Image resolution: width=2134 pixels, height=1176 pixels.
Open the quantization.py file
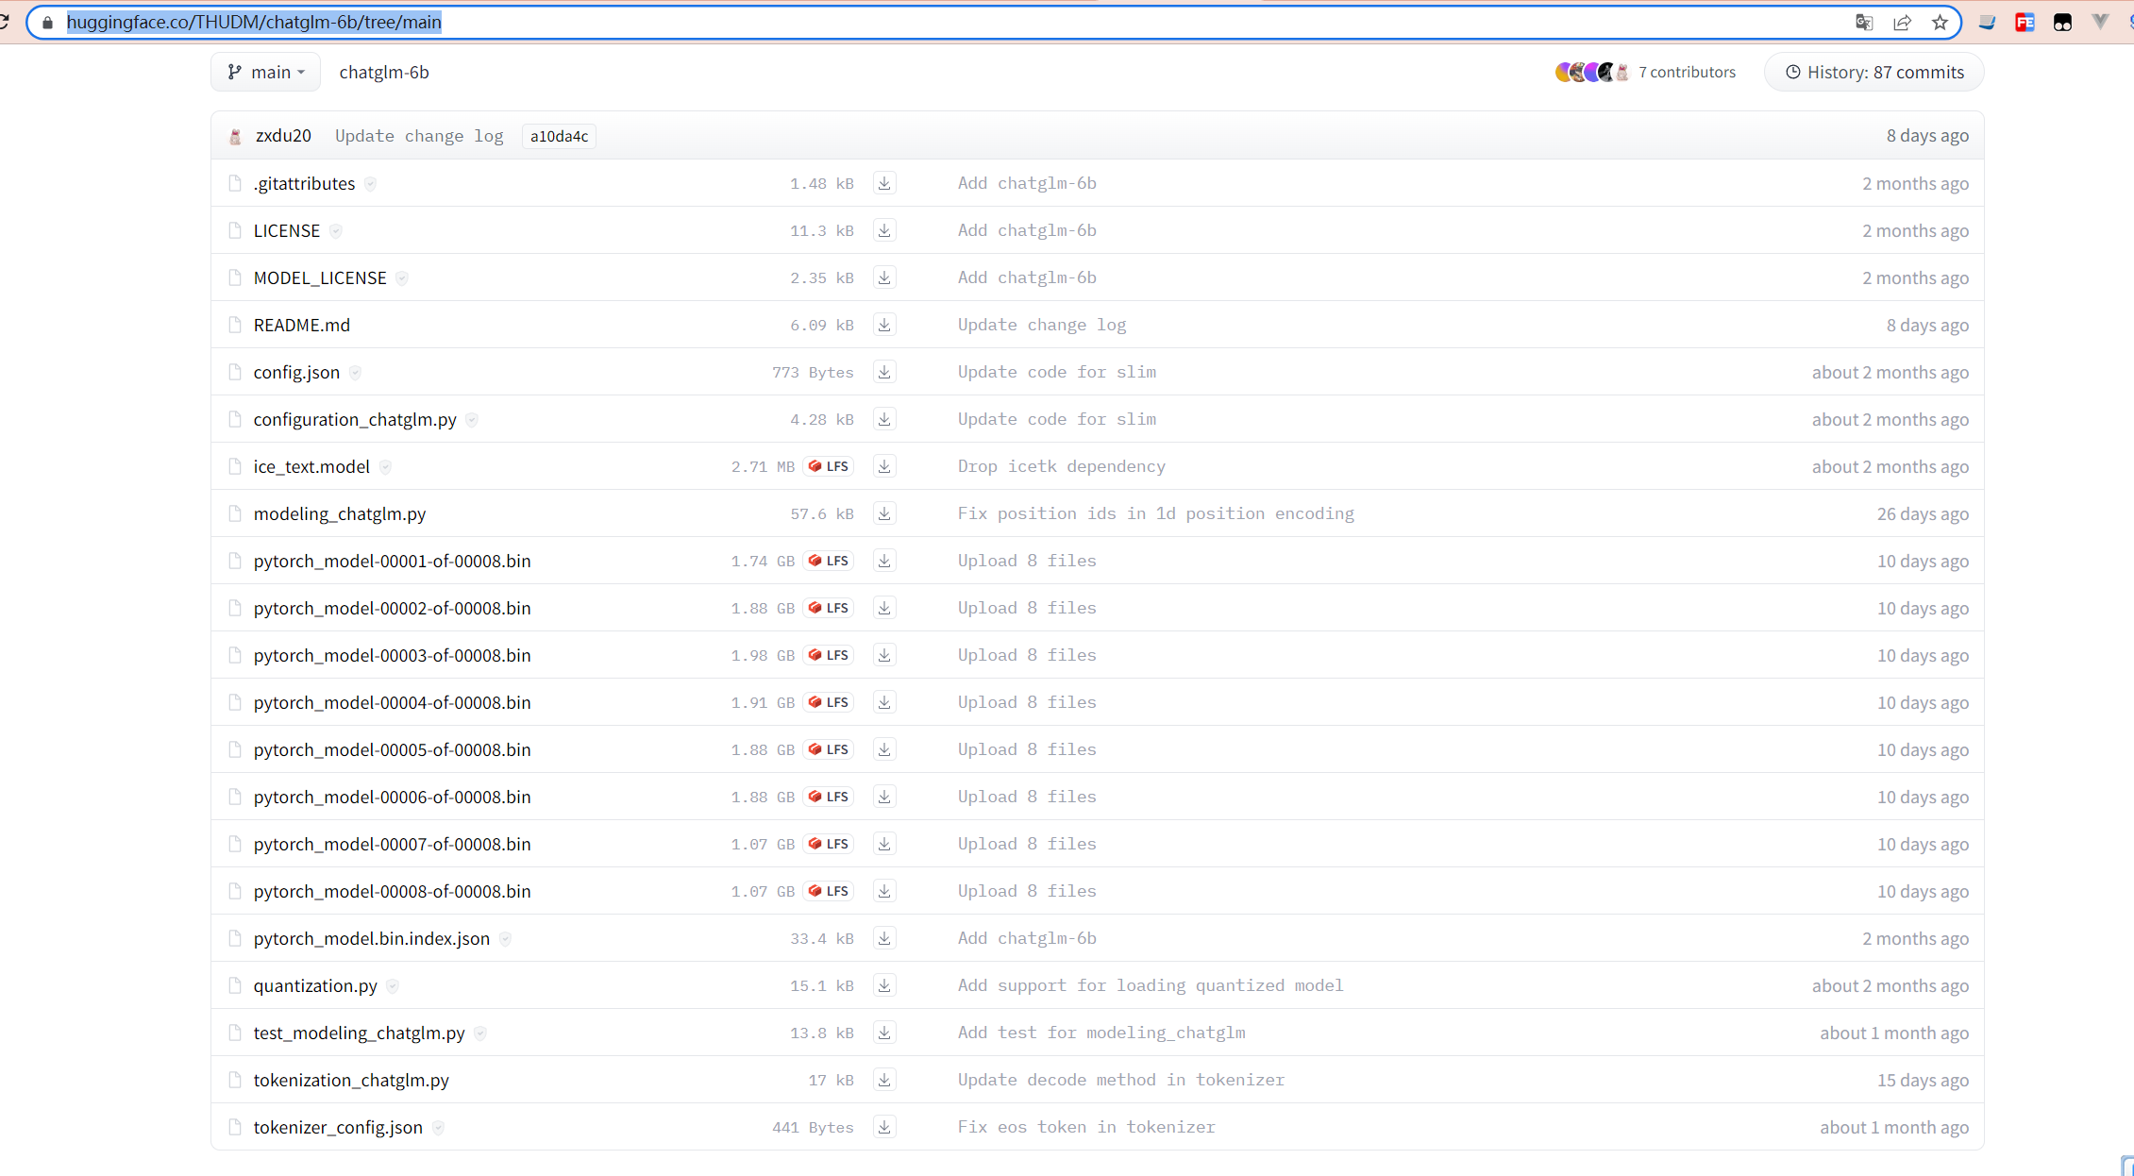point(315,985)
